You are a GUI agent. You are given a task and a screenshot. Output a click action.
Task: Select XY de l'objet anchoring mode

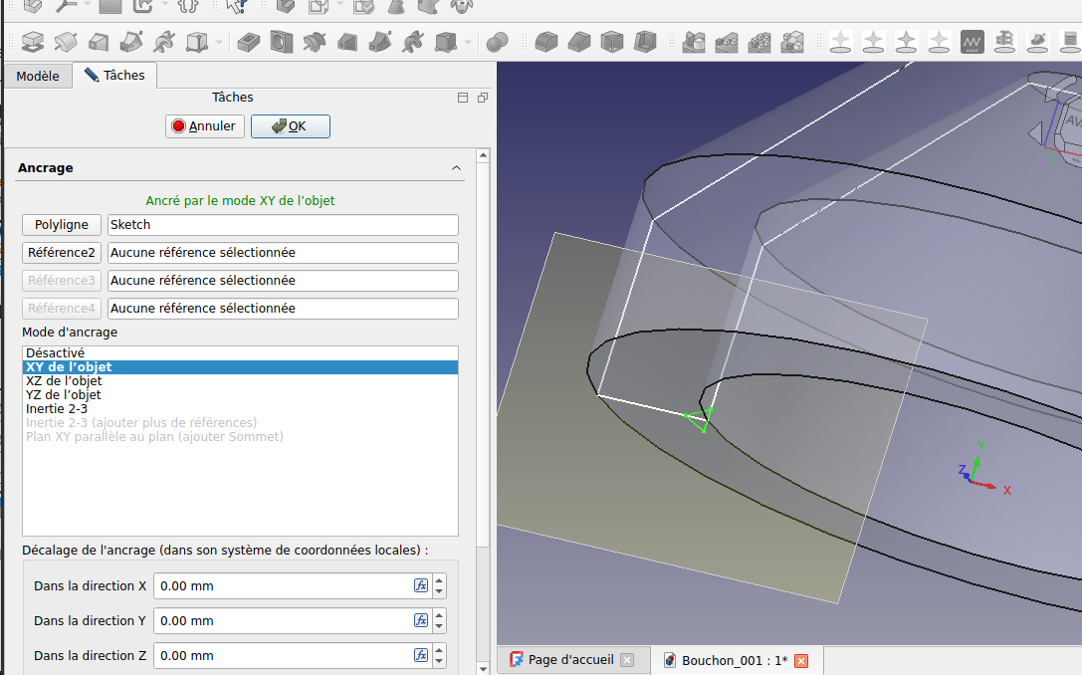click(x=240, y=367)
